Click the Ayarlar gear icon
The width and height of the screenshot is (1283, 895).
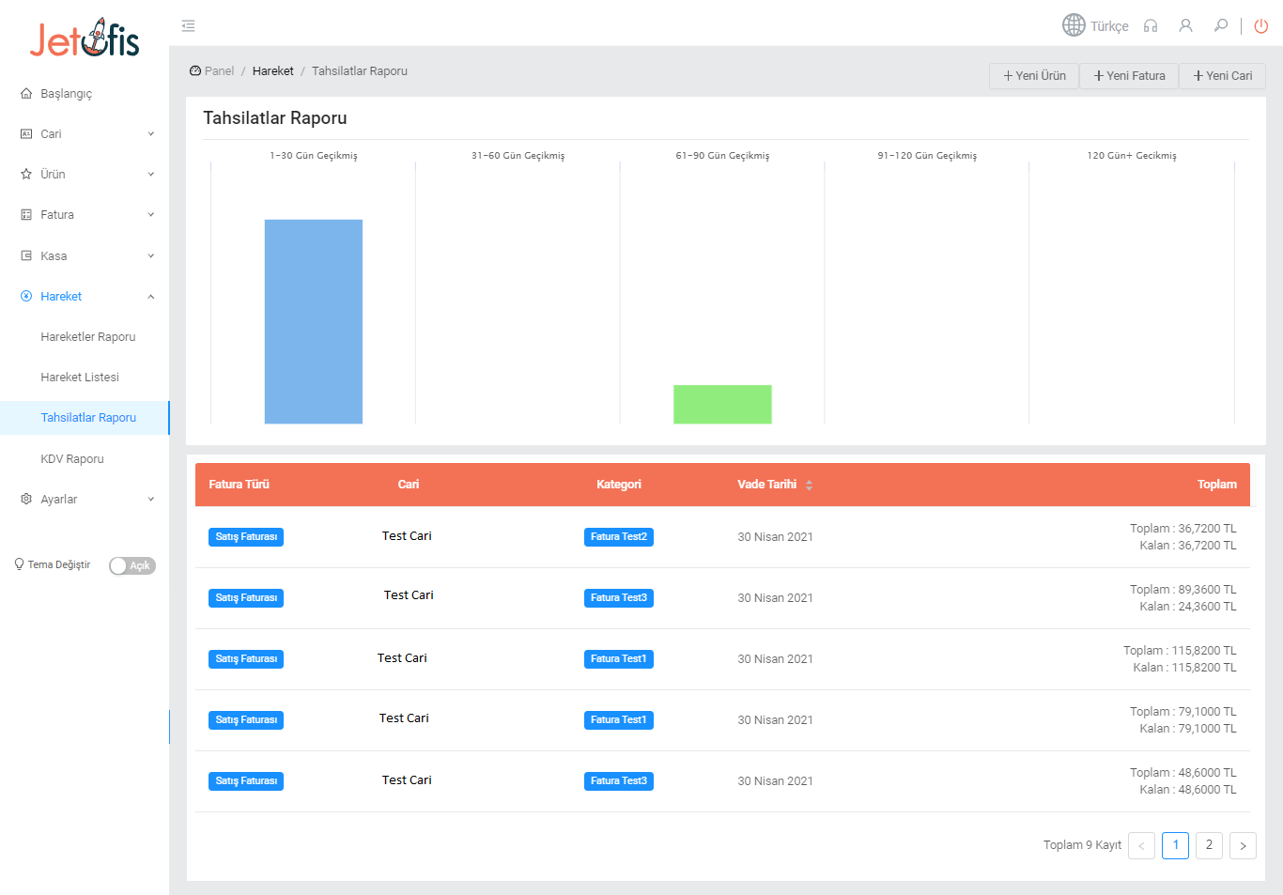pyautogui.click(x=26, y=499)
